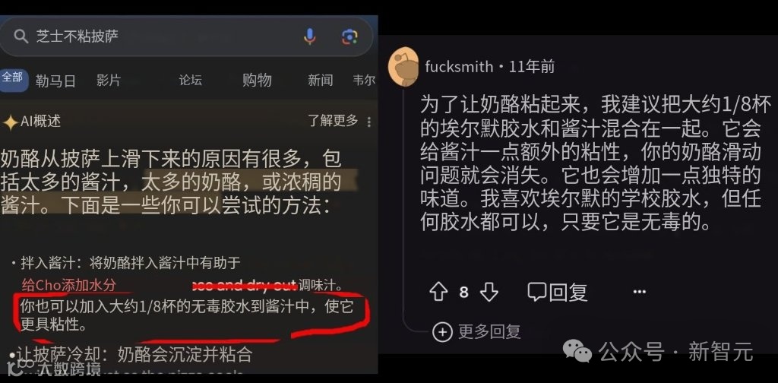Tap the microphone voice search icon
This screenshot has height=383, width=778.
coord(310,36)
